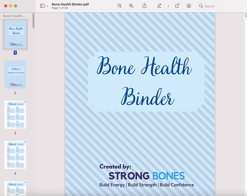This screenshot has height=196, width=247.
Task: Click the "Bone Health Binder.pdf" window title
Action: coord(70,5)
